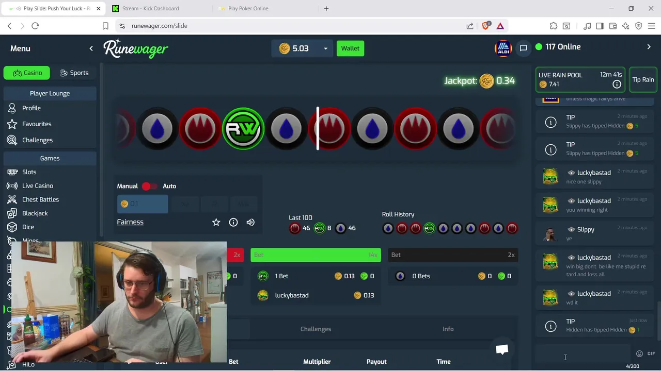Select the Sports tab
The width and height of the screenshot is (661, 371).
[74, 73]
